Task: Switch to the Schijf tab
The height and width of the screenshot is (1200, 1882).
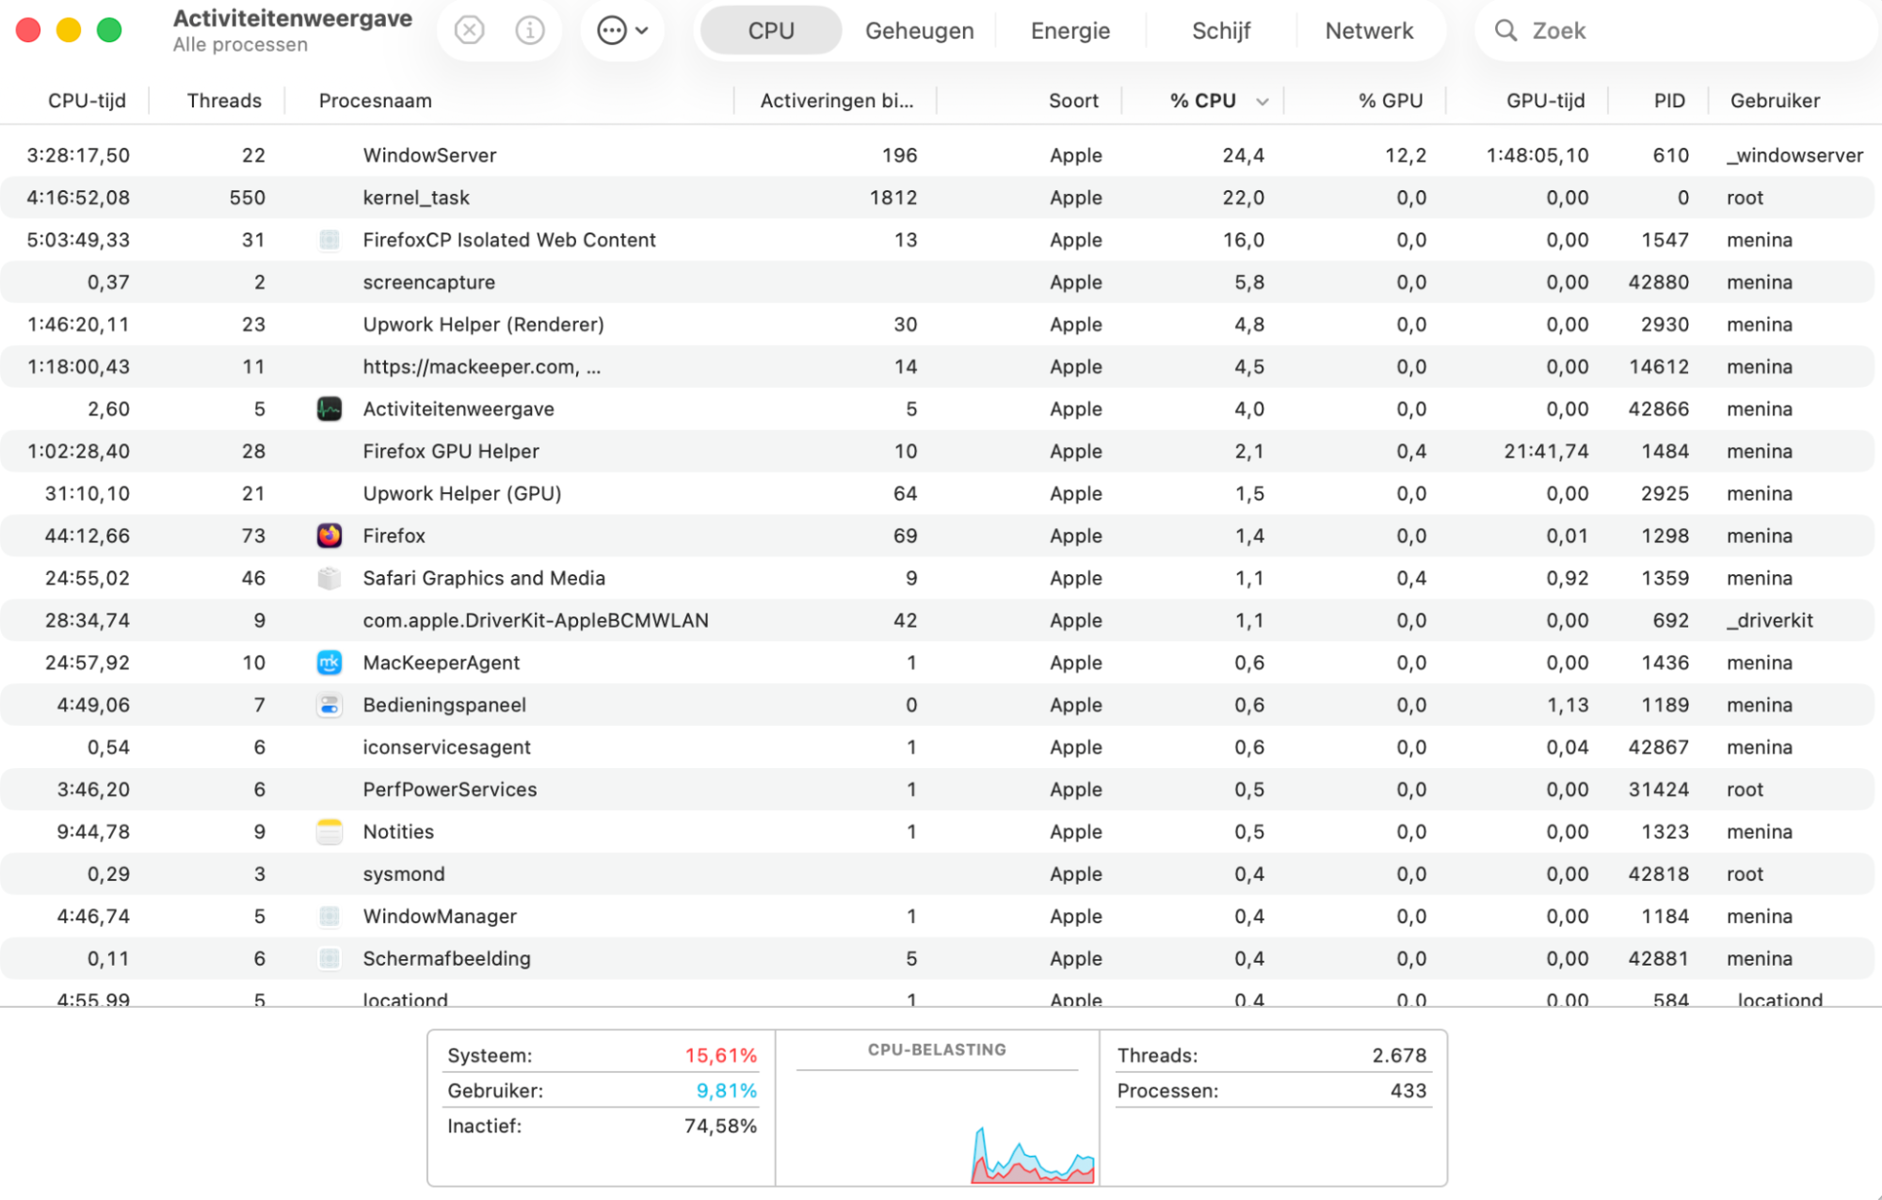Action: 1220,30
